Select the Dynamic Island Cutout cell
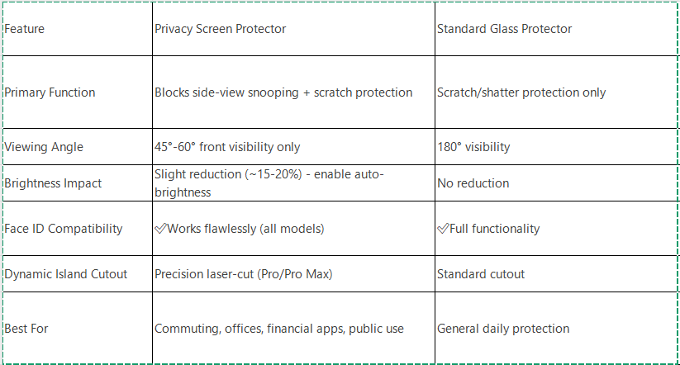Image resolution: width=680 pixels, height=365 pixels. (x=78, y=274)
